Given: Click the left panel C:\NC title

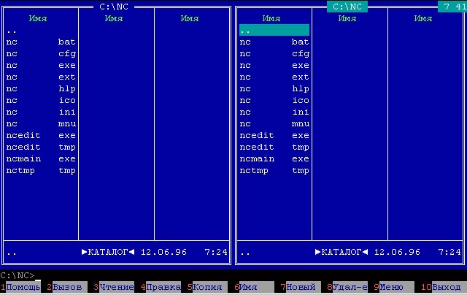Looking at the screenshot, I should [x=114, y=7].
